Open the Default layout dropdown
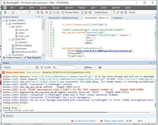Image resolution: width=158 pixels, height=125 pixels. click(x=102, y=12)
